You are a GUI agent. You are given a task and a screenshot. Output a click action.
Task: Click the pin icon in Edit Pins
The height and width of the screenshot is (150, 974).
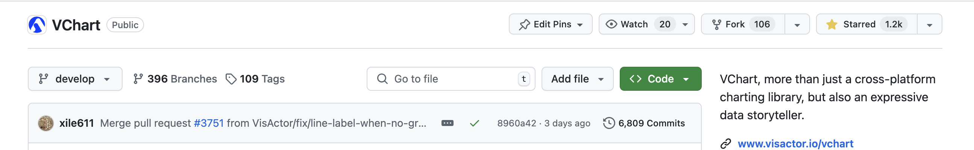(524, 24)
